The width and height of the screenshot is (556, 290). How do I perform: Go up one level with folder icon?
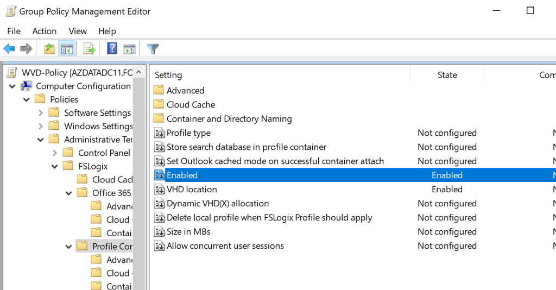[x=49, y=48]
